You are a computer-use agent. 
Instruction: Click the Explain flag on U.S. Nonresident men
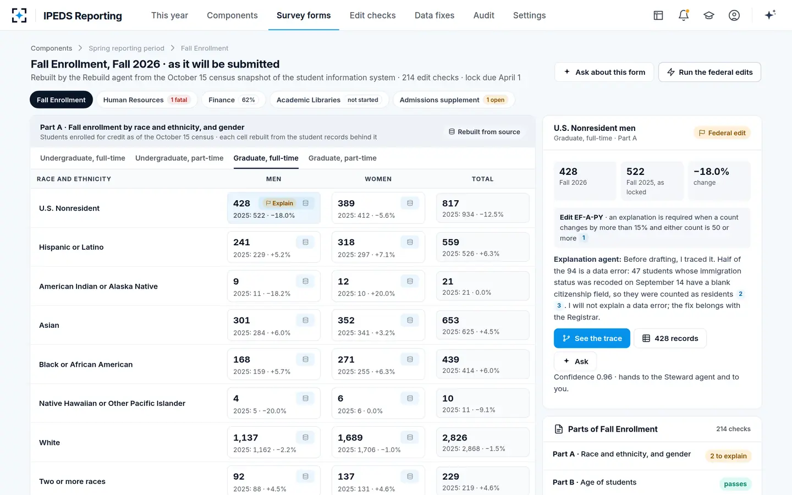pyautogui.click(x=279, y=203)
